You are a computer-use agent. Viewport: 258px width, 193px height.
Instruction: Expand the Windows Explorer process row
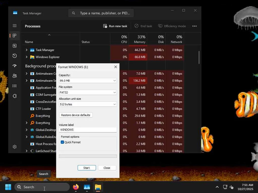pos(26,57)
